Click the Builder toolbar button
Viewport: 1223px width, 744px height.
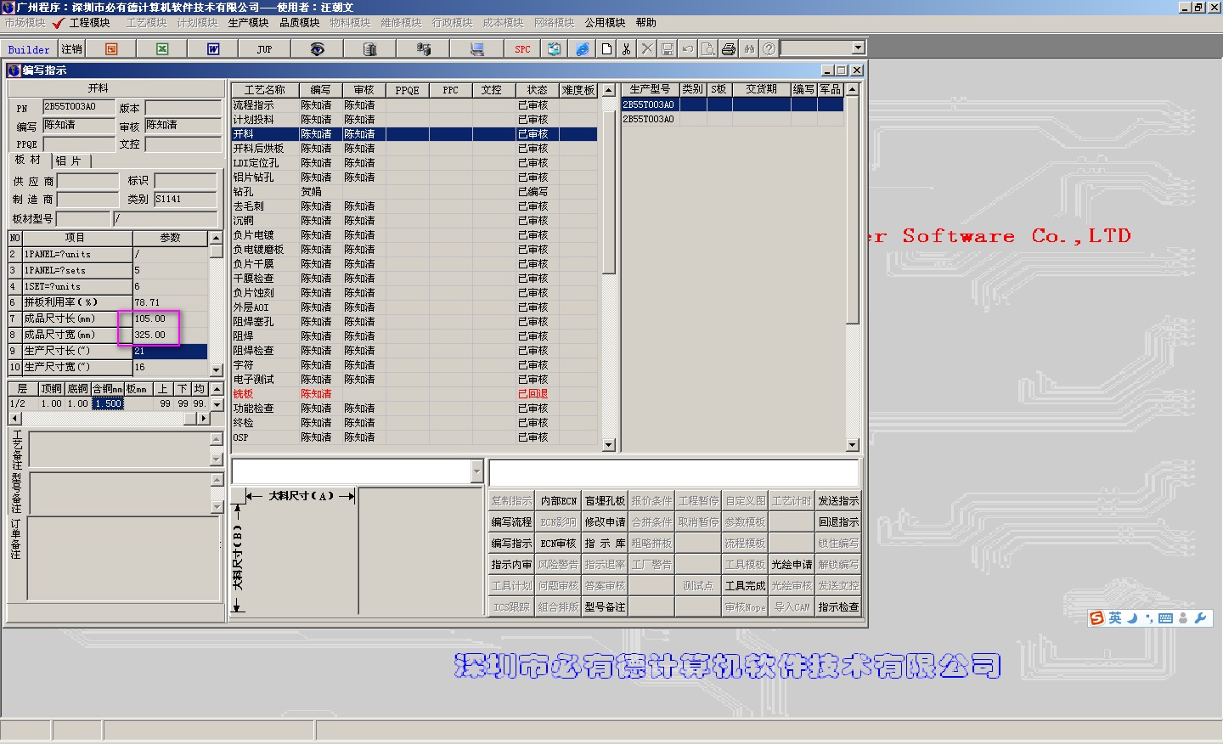[29, 49]
